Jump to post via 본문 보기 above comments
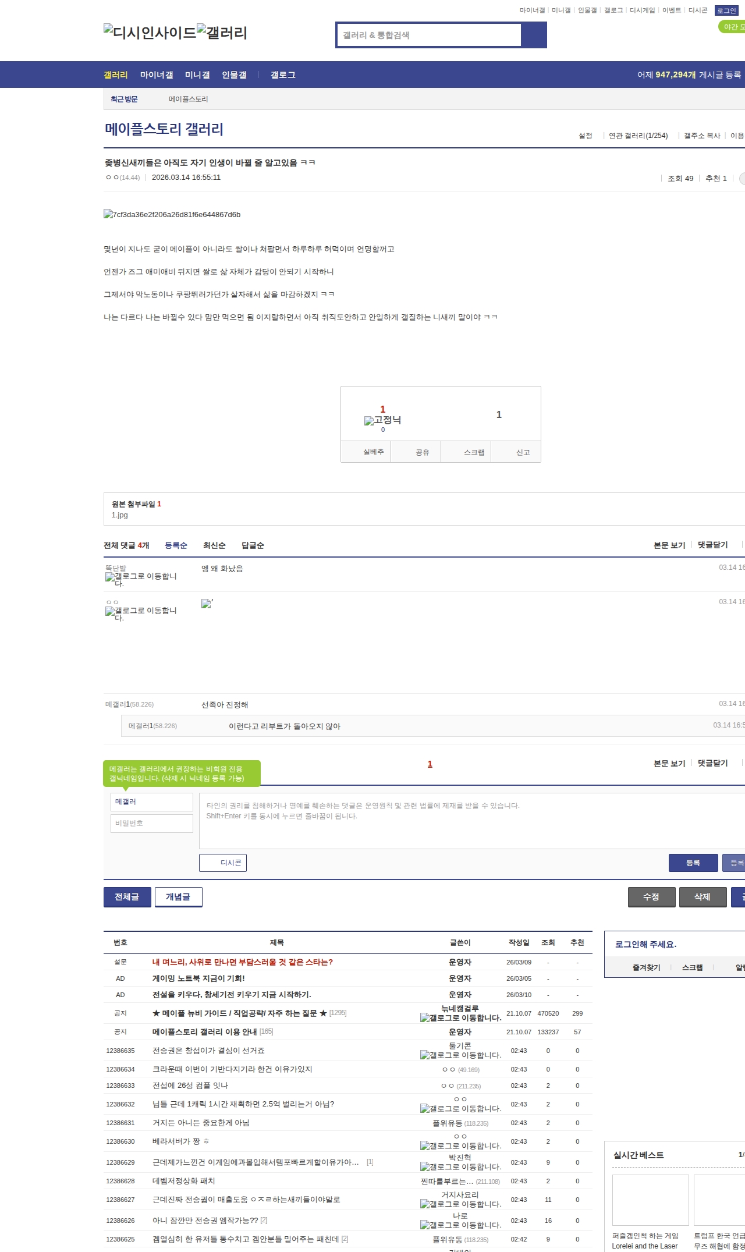745x1252 pixels. click(669, 545)
